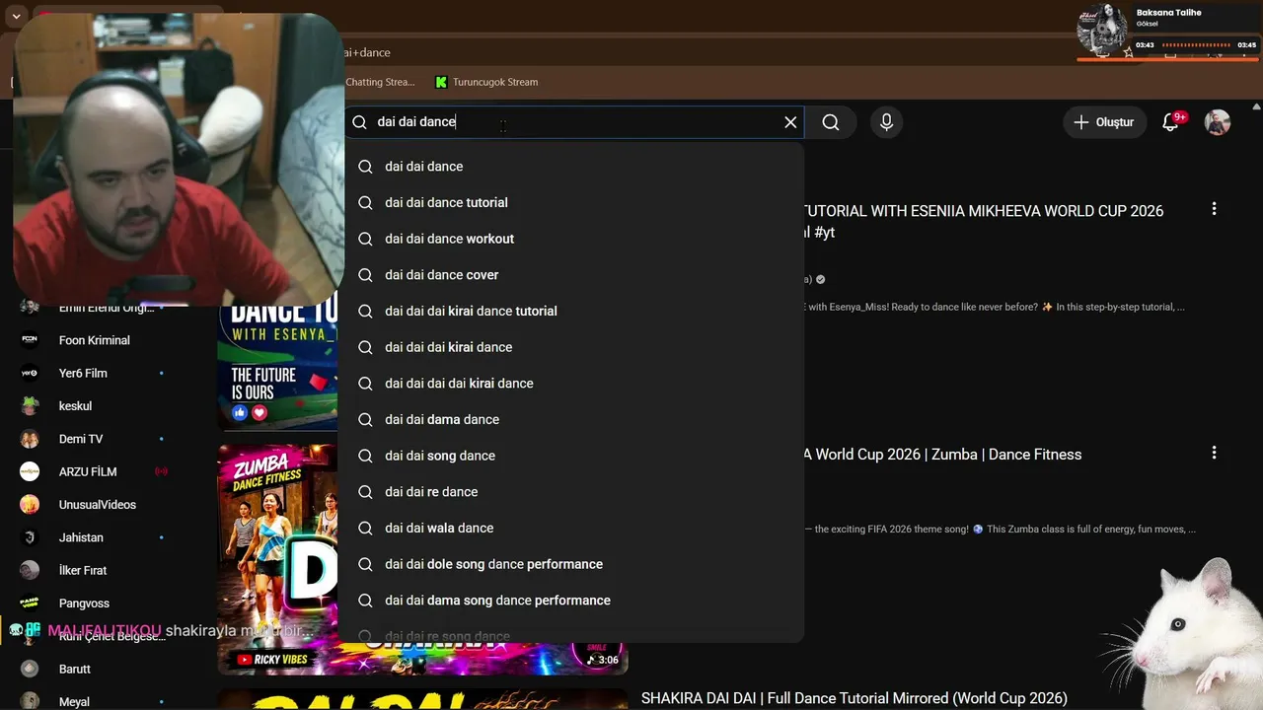The width and height of the screenshot is (1263, 710).
Task: Click the Esenya_Miss step-by-step description snippet
Action: (997, 307)
